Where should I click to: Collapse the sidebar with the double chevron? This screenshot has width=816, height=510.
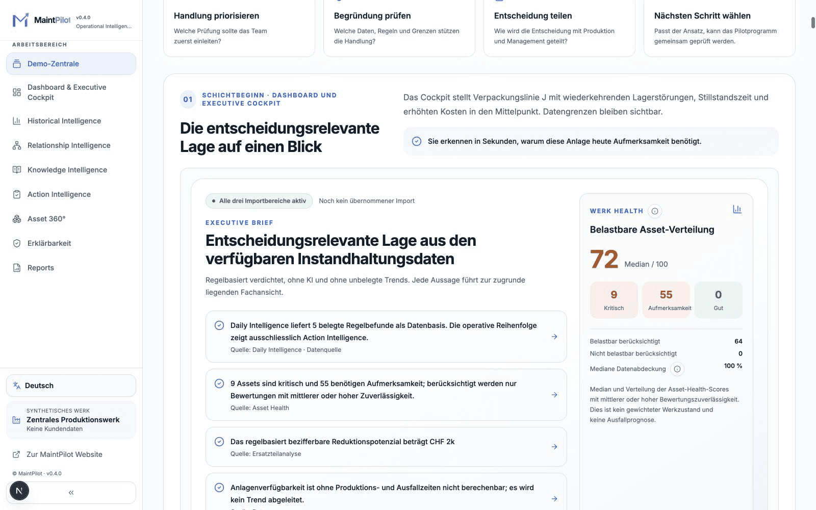[x=71, y=493]
